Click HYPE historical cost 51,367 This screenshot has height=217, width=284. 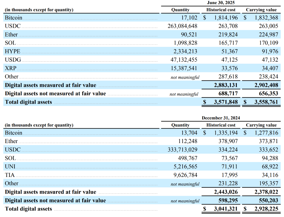click(229, 51)
